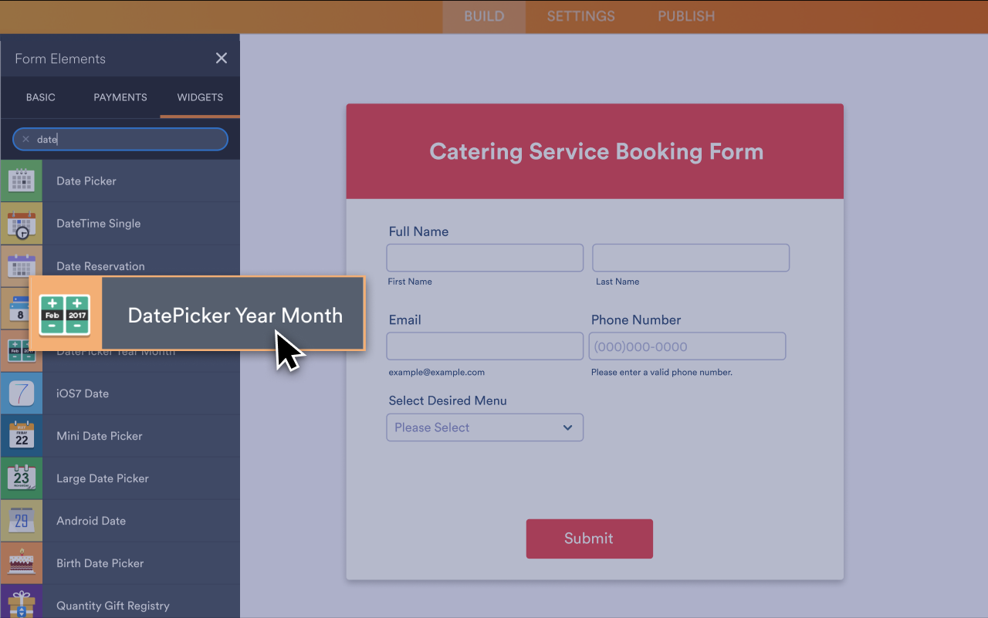This screenshot has height=618, width=988.
Task: Select the Birth Date Picker widget icon
Action: tap(22, 562)
